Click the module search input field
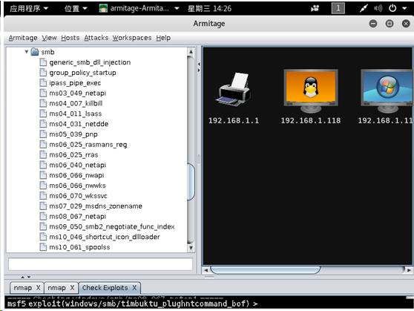Image resolution: width=414 pixels, height=311 pixels. point(100,263)
